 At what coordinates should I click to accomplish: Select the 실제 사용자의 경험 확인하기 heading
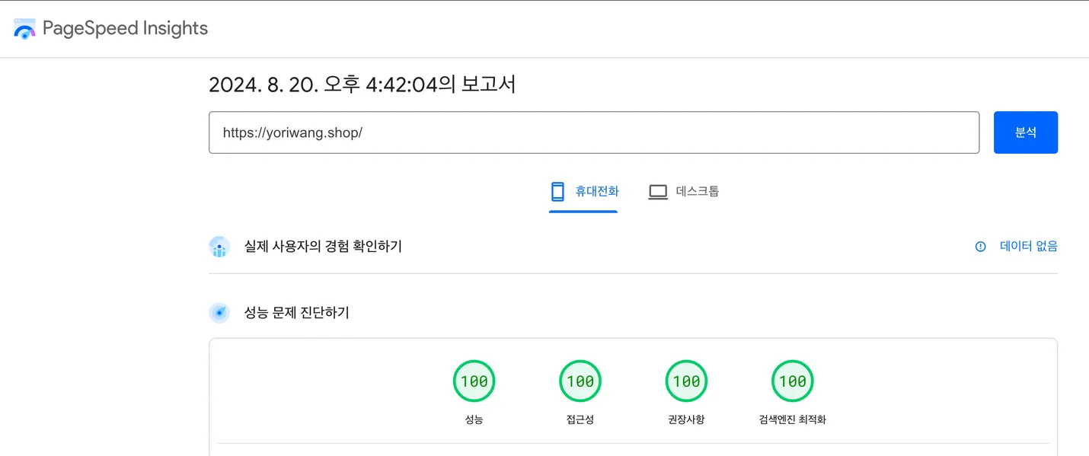[323, 247]
